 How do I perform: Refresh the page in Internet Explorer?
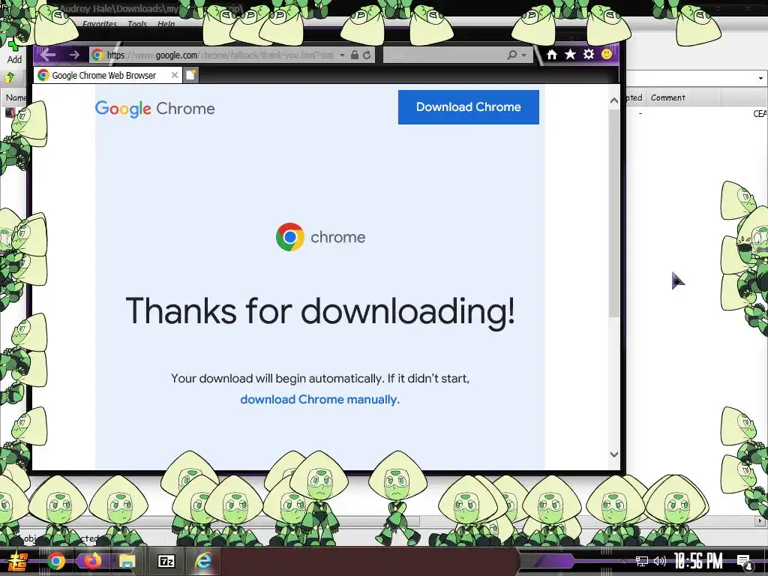pos(366,55)
